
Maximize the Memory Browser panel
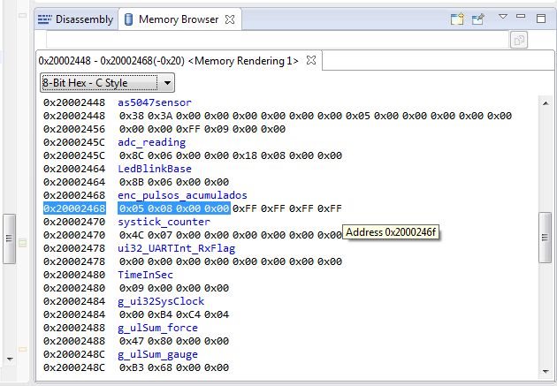coord(541,18)
